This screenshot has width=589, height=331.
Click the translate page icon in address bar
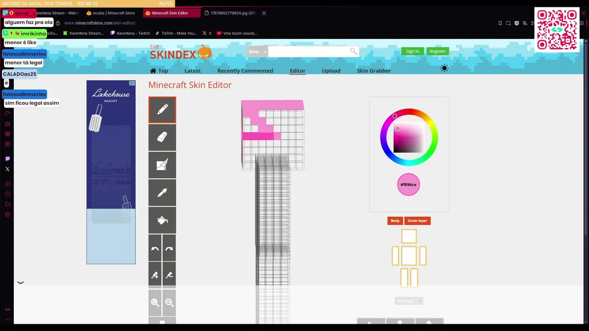point(525,23)
